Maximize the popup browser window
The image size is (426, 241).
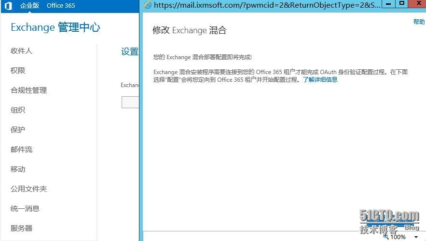(402, 4)
